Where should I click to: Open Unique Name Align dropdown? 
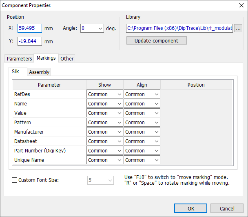(x=142, y=160)
